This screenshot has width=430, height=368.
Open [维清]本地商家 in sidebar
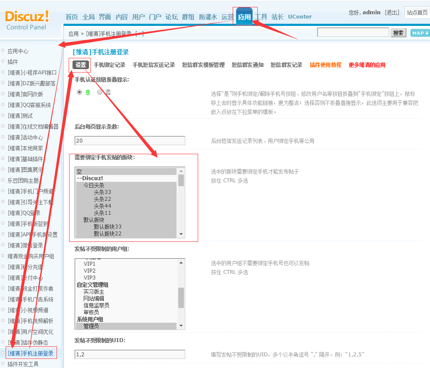25,148
